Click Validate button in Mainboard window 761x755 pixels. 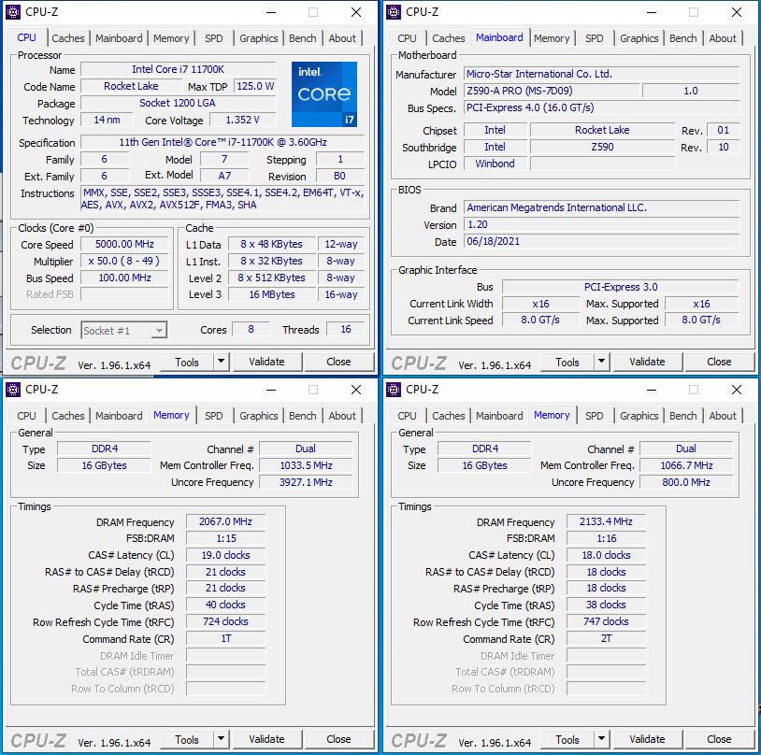click(x=648, y=362)
